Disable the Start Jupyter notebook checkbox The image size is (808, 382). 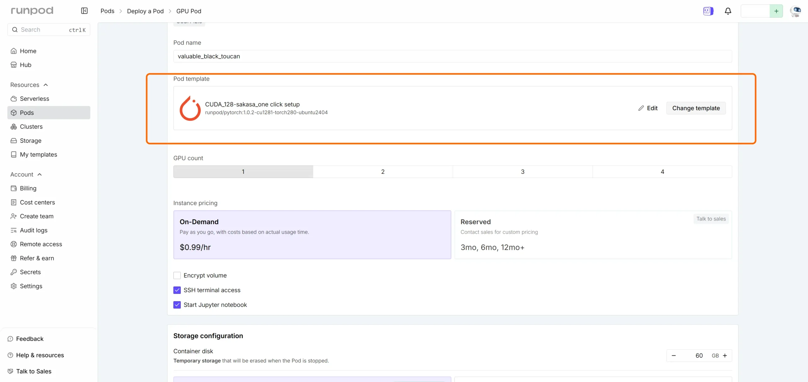tap(177, 305)
